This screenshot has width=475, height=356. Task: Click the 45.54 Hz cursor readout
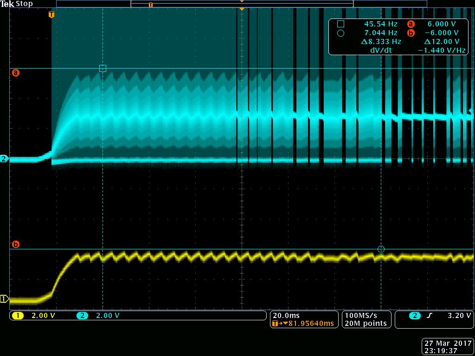(x=380, y=24)
